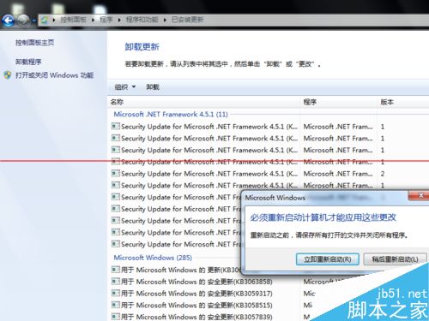
Task: Select 控制面板 in the breadcrumb
Action: [73, 20]
